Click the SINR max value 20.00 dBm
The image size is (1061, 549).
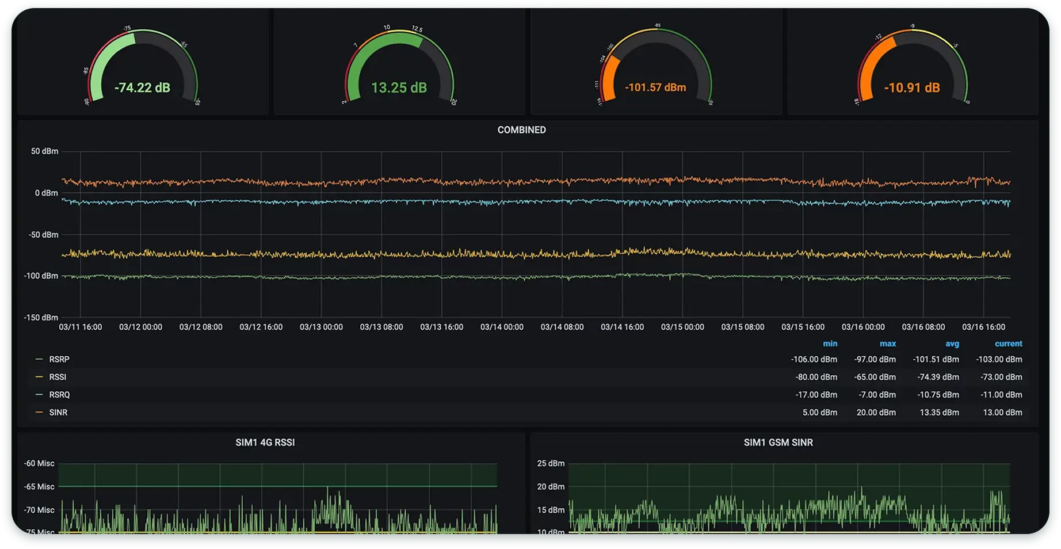point(876,413)
